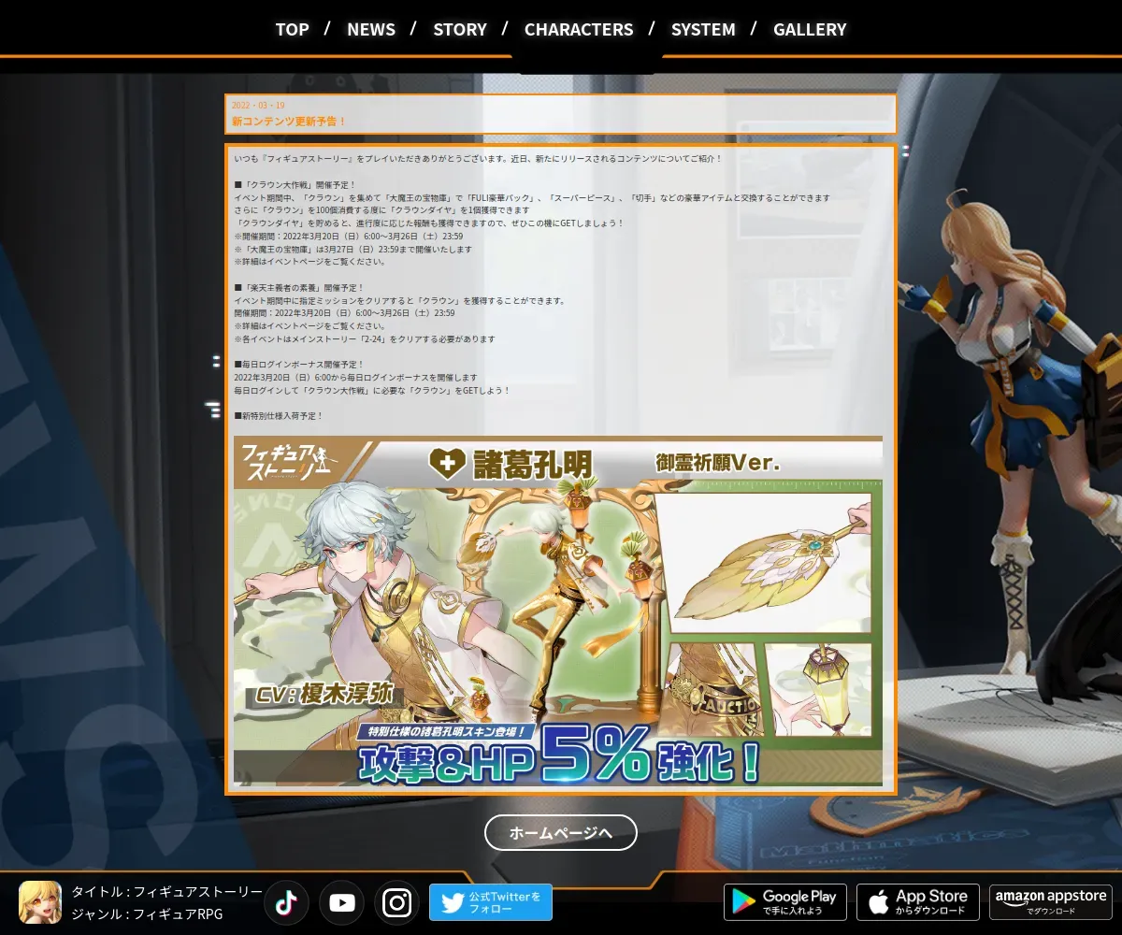Open the YouTube channel icon

coord(342,902)
